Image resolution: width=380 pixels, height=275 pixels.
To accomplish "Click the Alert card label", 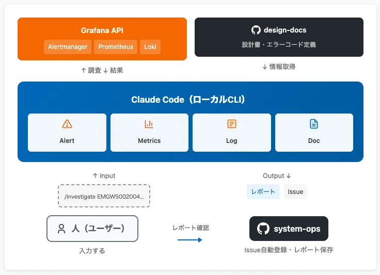I will (x=67, y=141).
